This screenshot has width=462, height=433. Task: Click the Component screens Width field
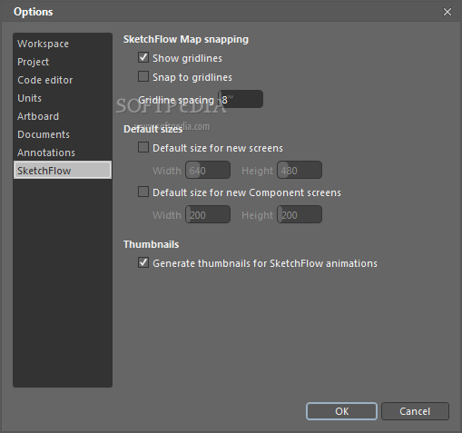coord(208,214)
